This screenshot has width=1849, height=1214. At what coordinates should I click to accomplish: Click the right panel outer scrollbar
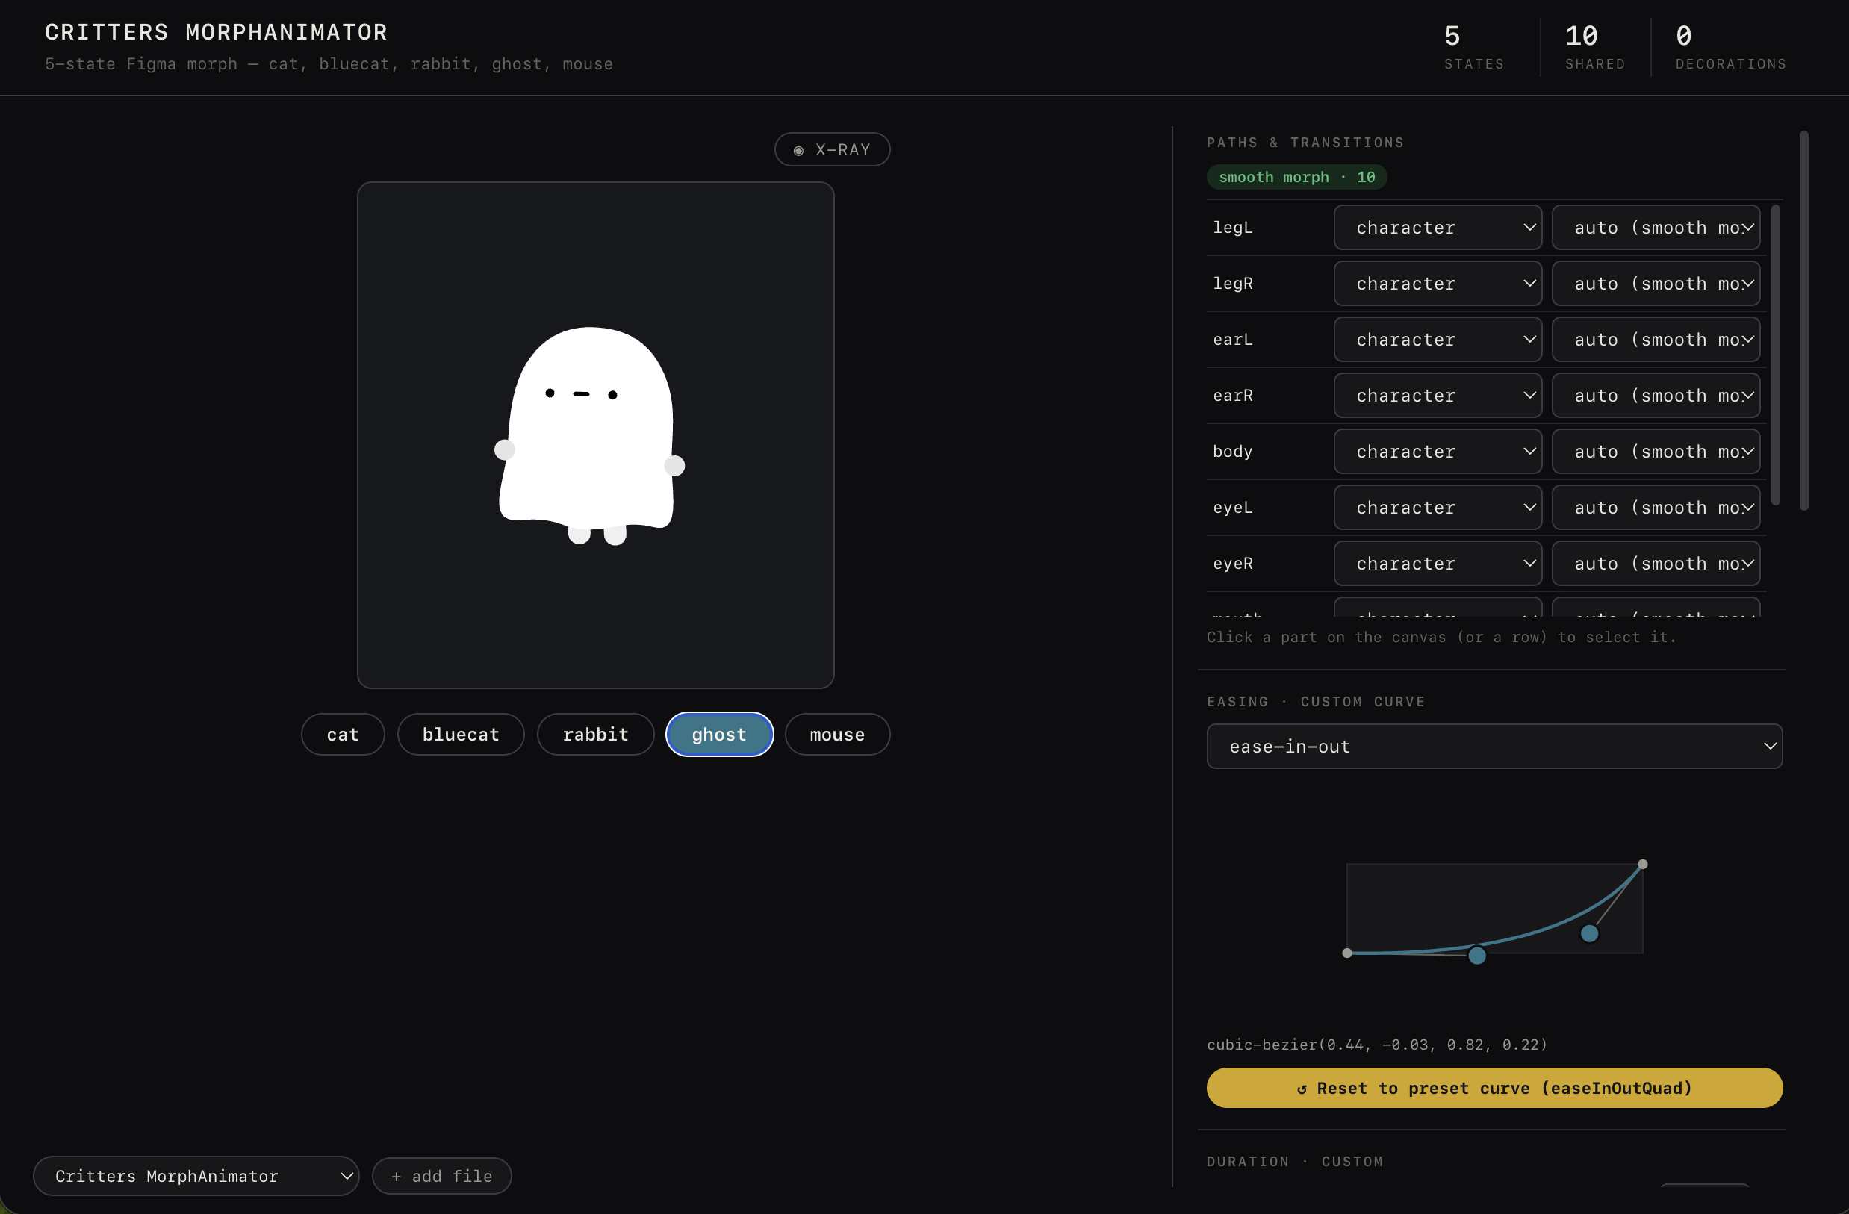[1804, 320]
